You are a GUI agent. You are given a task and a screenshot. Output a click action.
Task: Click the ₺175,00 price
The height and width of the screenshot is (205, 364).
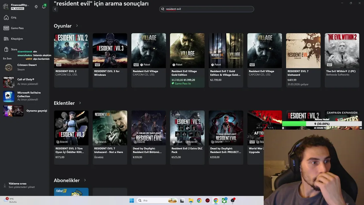coord(60,157)
